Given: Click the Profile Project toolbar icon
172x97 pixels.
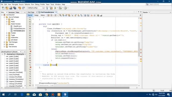Looking at the screenshot, I should [x=65, y=8].
